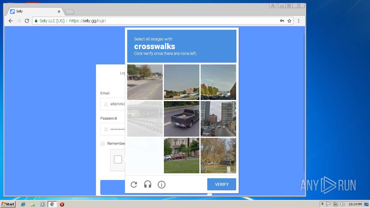Open Windows Explorer folder in taskbar

click(x=33, y=204)
